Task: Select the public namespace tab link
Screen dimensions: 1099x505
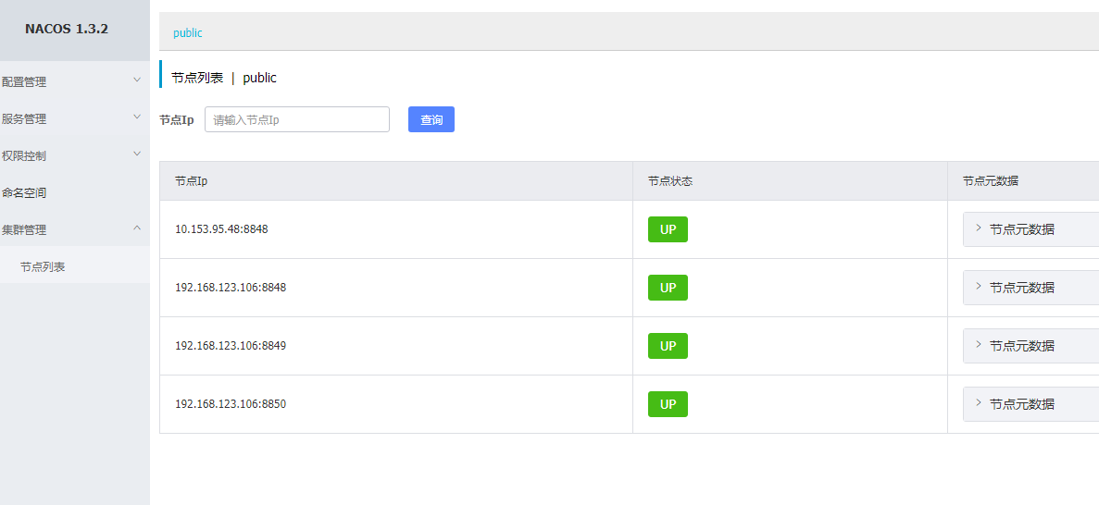Action: [188, 33]
